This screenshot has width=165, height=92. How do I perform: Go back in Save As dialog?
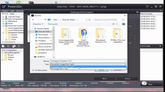[33, 20]
